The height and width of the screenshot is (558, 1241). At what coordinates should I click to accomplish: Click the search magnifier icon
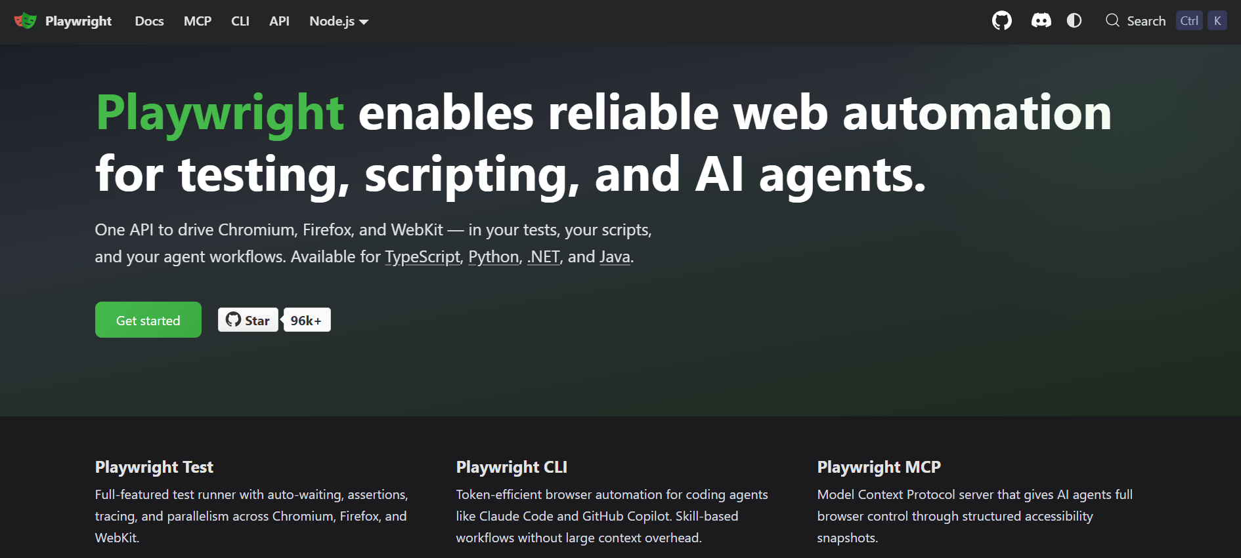click(x=1112, y=21)
